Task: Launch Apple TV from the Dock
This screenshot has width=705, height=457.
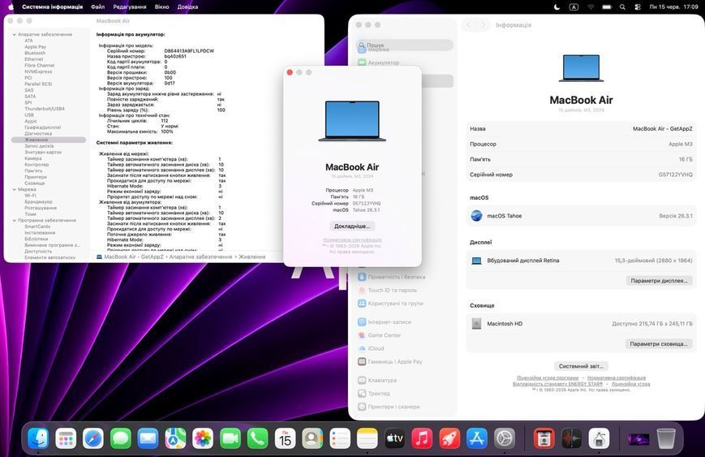Action: 395,438
